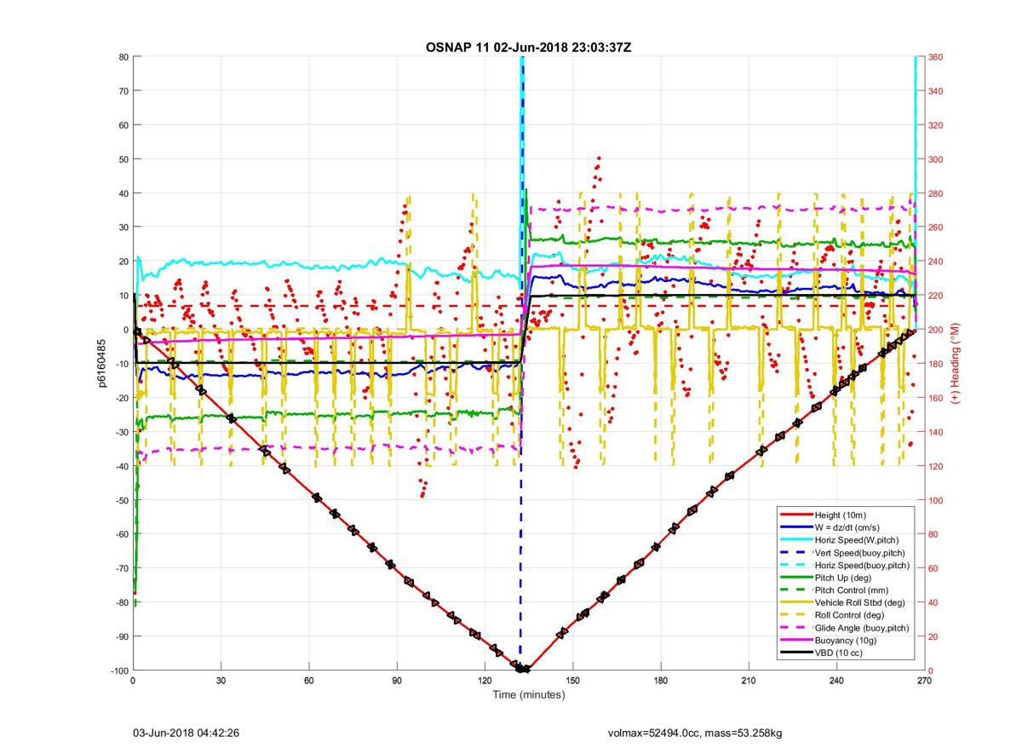Click the right axis tick label 220
The height and width of the screenshot is (754, 1022).
coord(937,296)
